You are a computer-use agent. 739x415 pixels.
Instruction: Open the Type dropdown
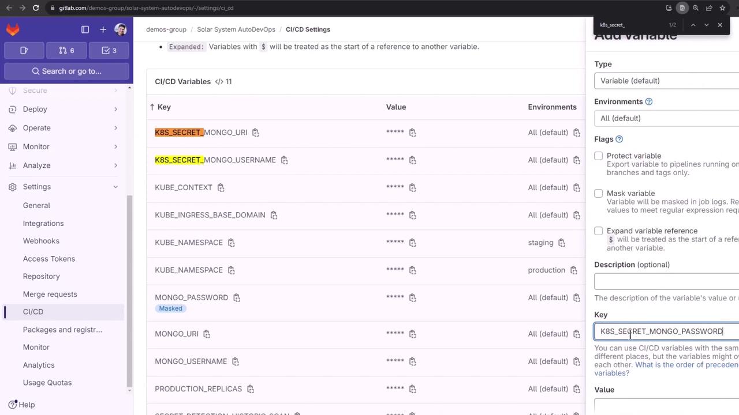pos(666,81)
